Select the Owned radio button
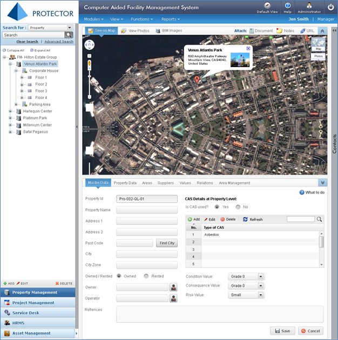 [x=119, y=276]
